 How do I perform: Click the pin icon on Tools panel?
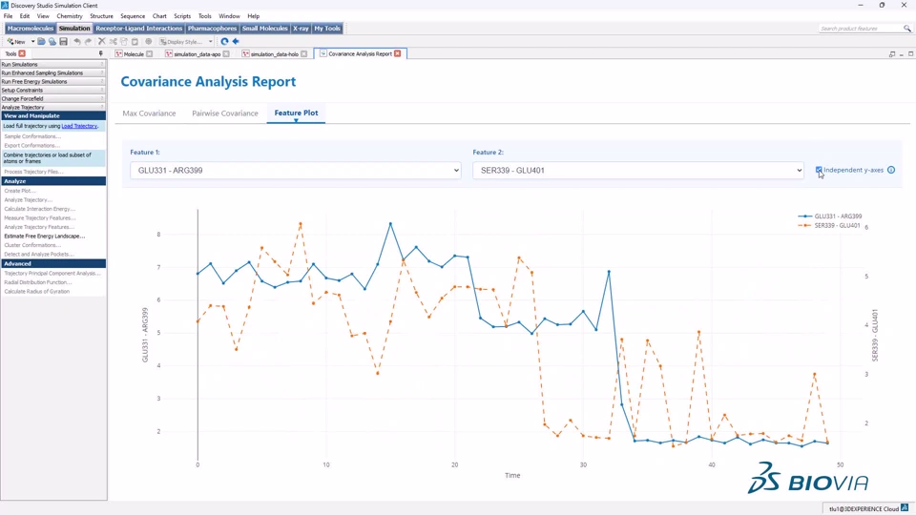pos(100,53)
